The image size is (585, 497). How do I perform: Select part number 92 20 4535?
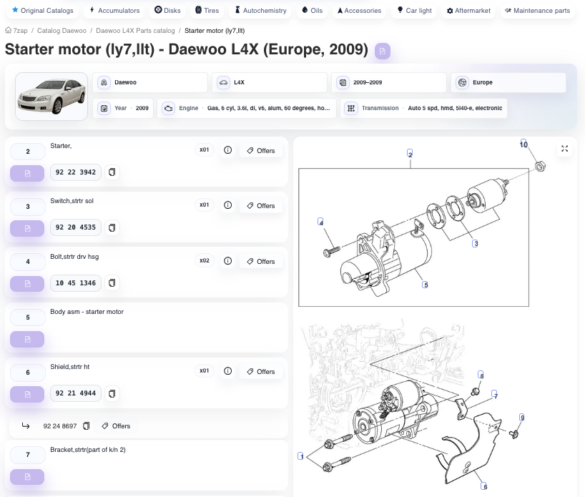click(x=76, y=227)
